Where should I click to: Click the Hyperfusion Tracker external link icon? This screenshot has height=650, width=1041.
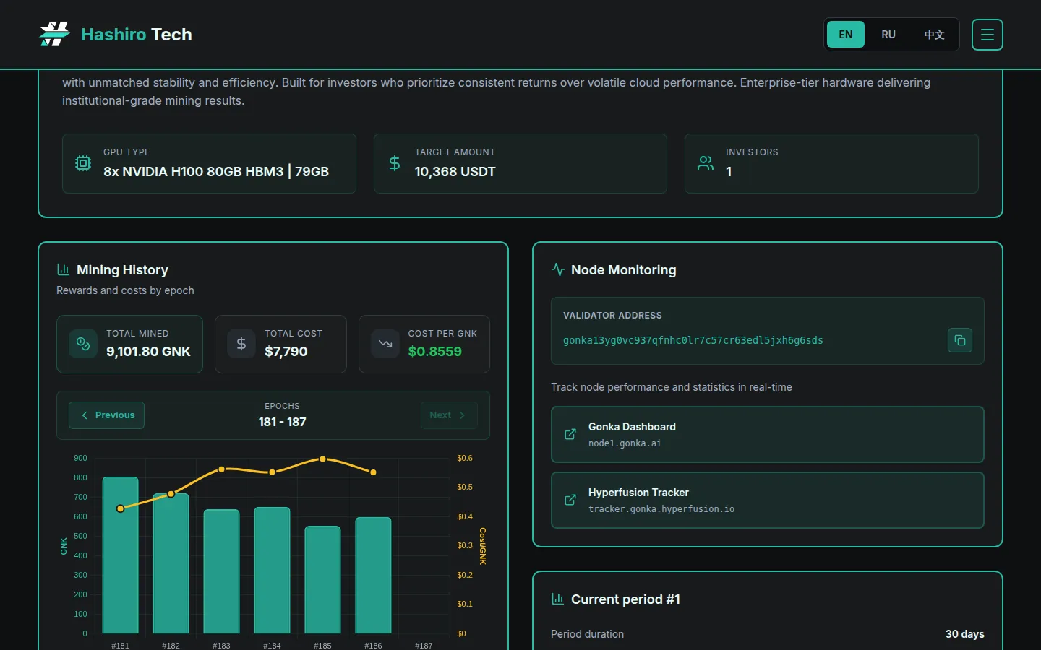570,500
